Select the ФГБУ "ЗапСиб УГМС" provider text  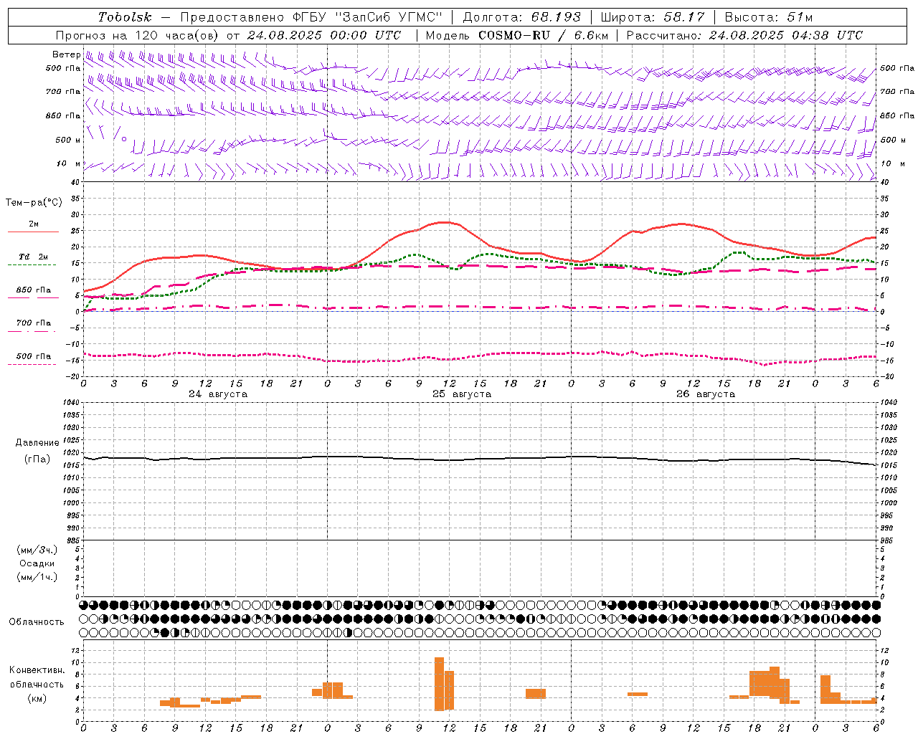point(368,17)
